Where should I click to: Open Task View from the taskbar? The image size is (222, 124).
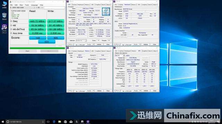pyautogui.click(x=48, y=122)
